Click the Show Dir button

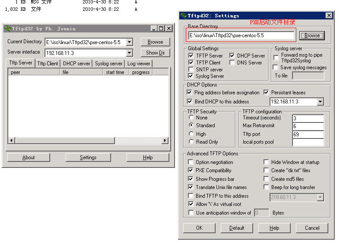155,53
